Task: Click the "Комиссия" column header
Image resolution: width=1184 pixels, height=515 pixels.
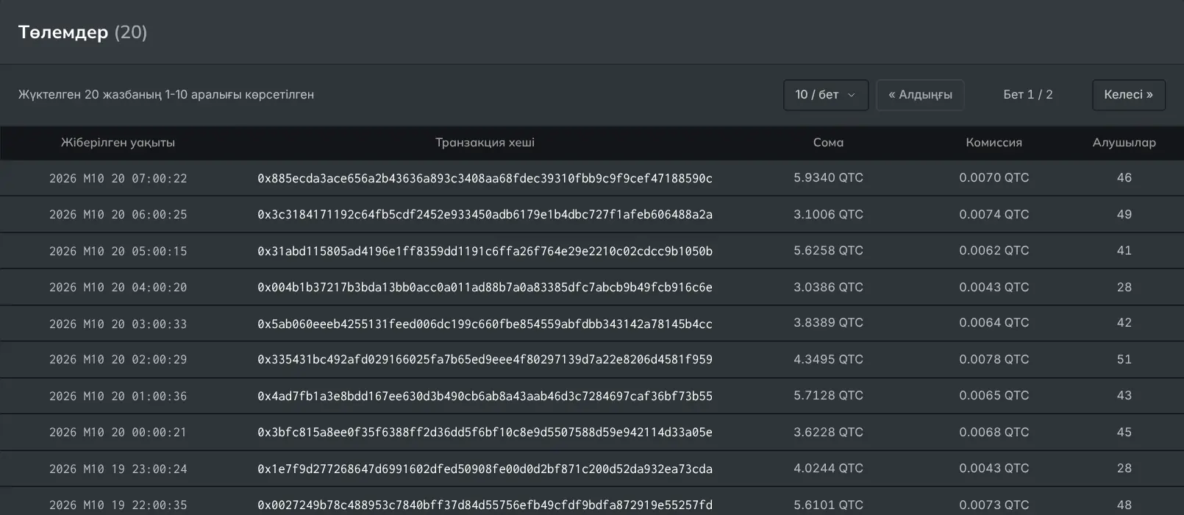Action: click(x=994, y=143)
